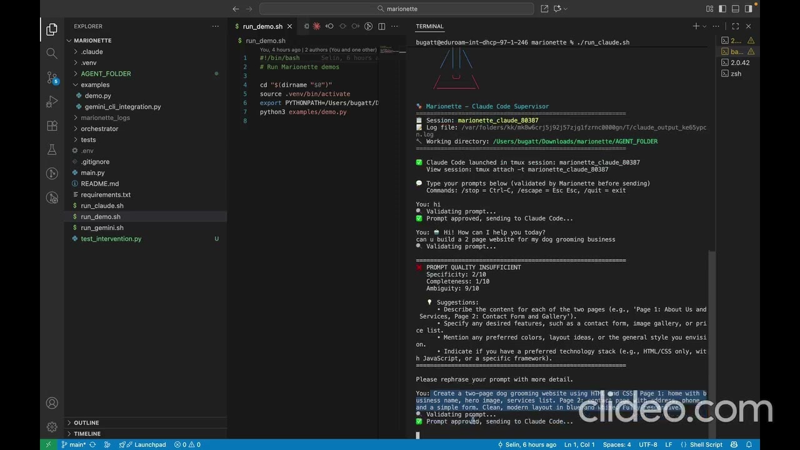Click the Explorer more actions ellipsis

(215, 26)
